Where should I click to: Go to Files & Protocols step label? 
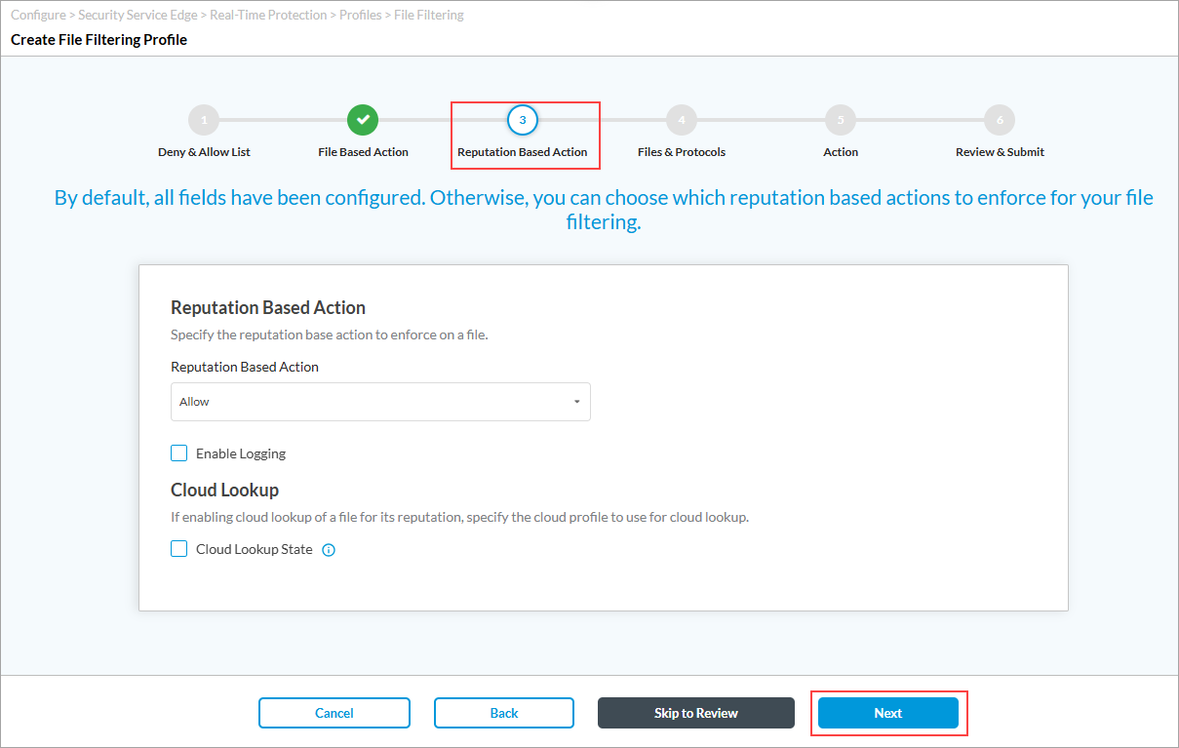pyautogui.click(x=682, y=152)
